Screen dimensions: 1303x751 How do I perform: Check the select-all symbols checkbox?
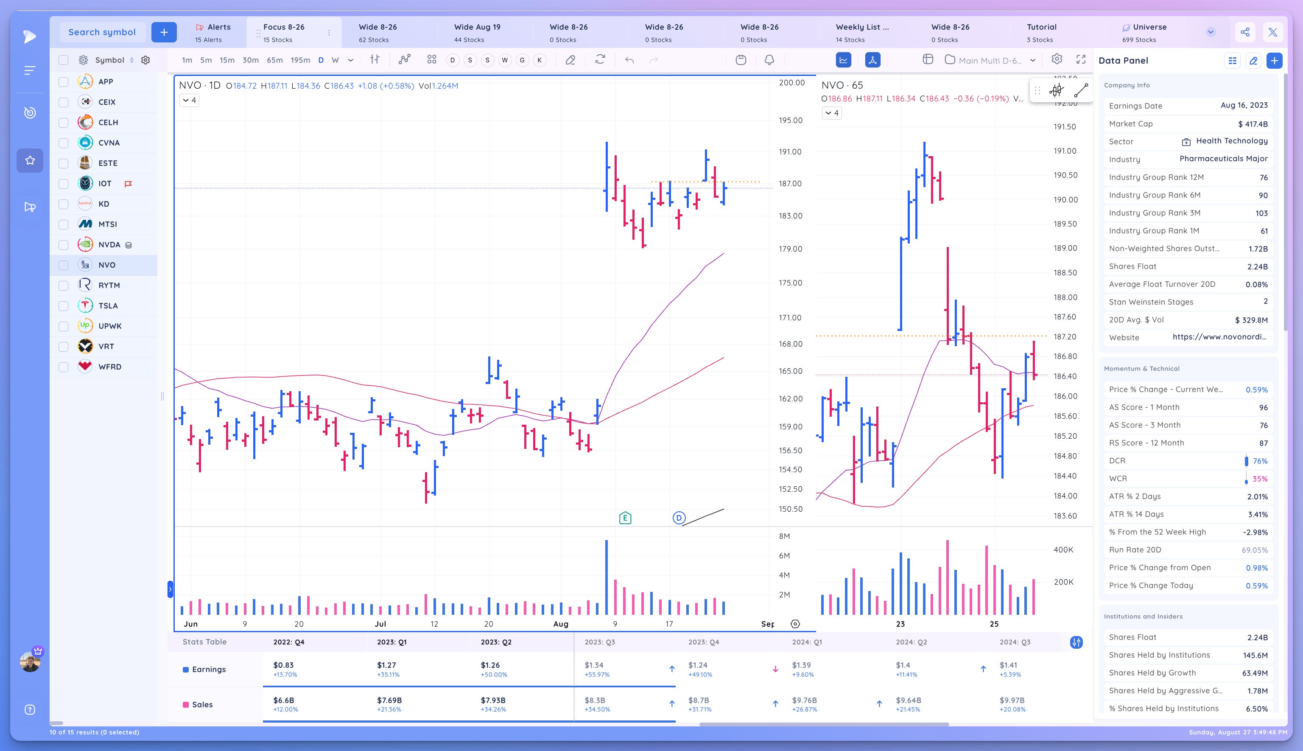(x=64, y=60)
